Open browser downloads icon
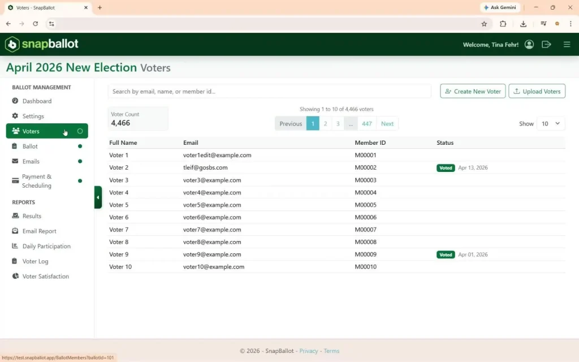 pos(523,24)
